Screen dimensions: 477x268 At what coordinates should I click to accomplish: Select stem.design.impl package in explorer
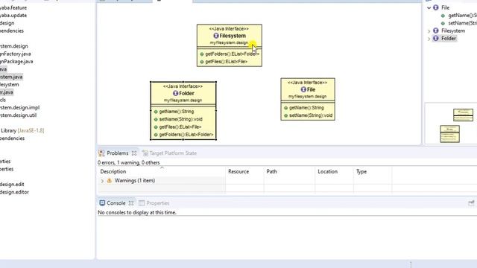pyautogui.click(x=20, y=107)
